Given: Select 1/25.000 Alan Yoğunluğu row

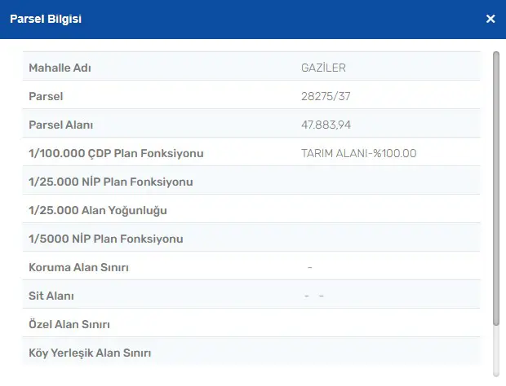Looking at the screenshot, I should 251,209.
